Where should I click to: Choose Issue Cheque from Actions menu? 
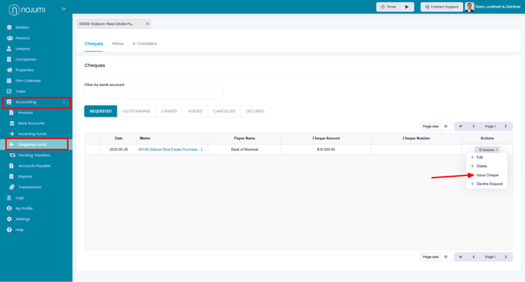tap(488, 175)
